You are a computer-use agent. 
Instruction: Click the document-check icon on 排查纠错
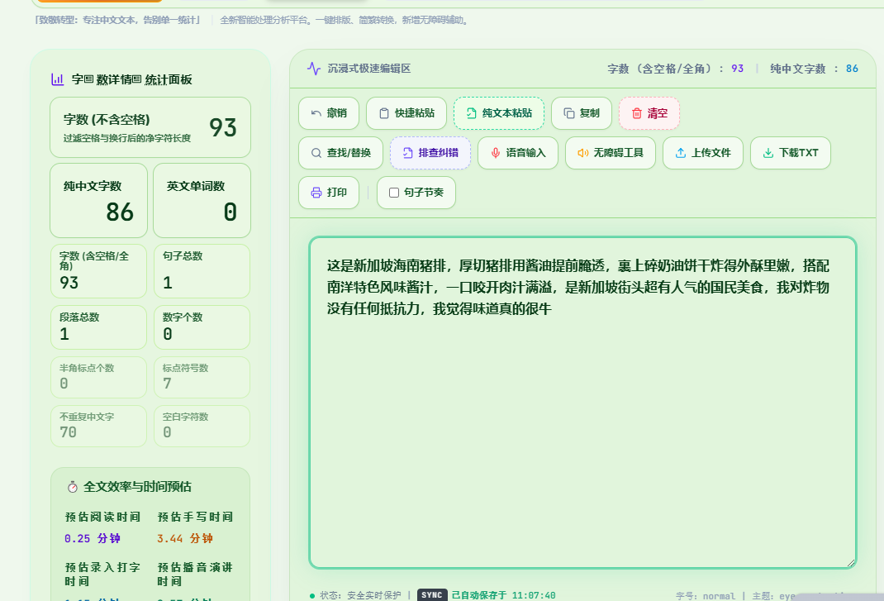coord(407,153)
